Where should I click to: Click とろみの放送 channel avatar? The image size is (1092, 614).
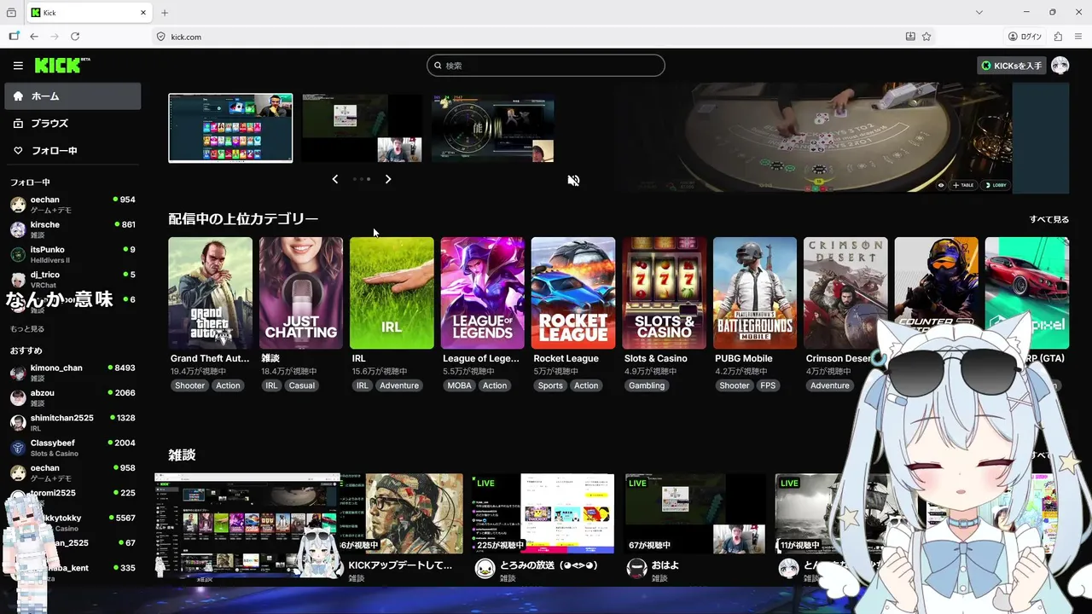click(x=485, y=570)
